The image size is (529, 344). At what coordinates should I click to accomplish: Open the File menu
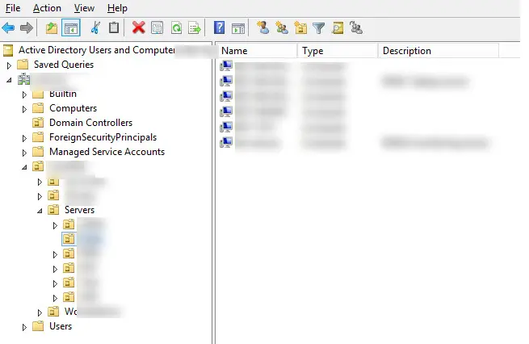tap(13, 8)
